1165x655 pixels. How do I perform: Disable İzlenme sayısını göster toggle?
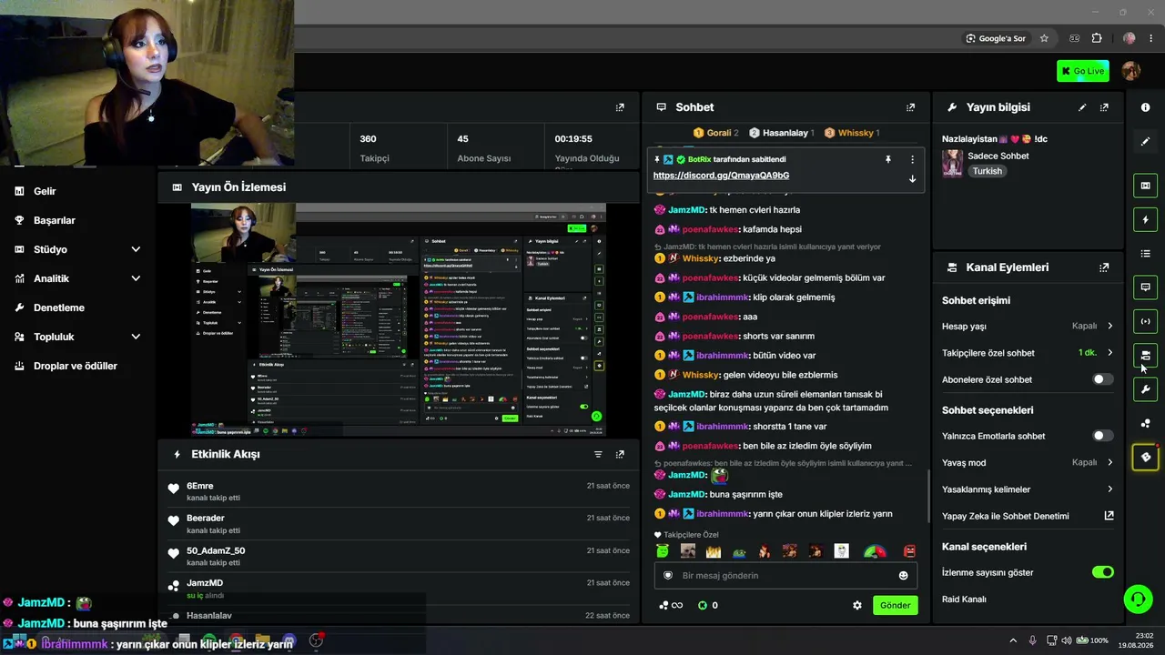pyautogui.click(x=1102, y=572)
